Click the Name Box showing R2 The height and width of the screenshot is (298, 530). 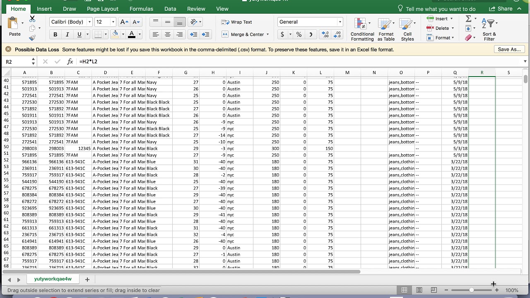19,61
